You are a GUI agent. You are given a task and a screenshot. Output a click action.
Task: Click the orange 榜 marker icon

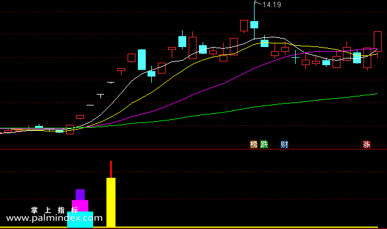(x=253, y=145)
